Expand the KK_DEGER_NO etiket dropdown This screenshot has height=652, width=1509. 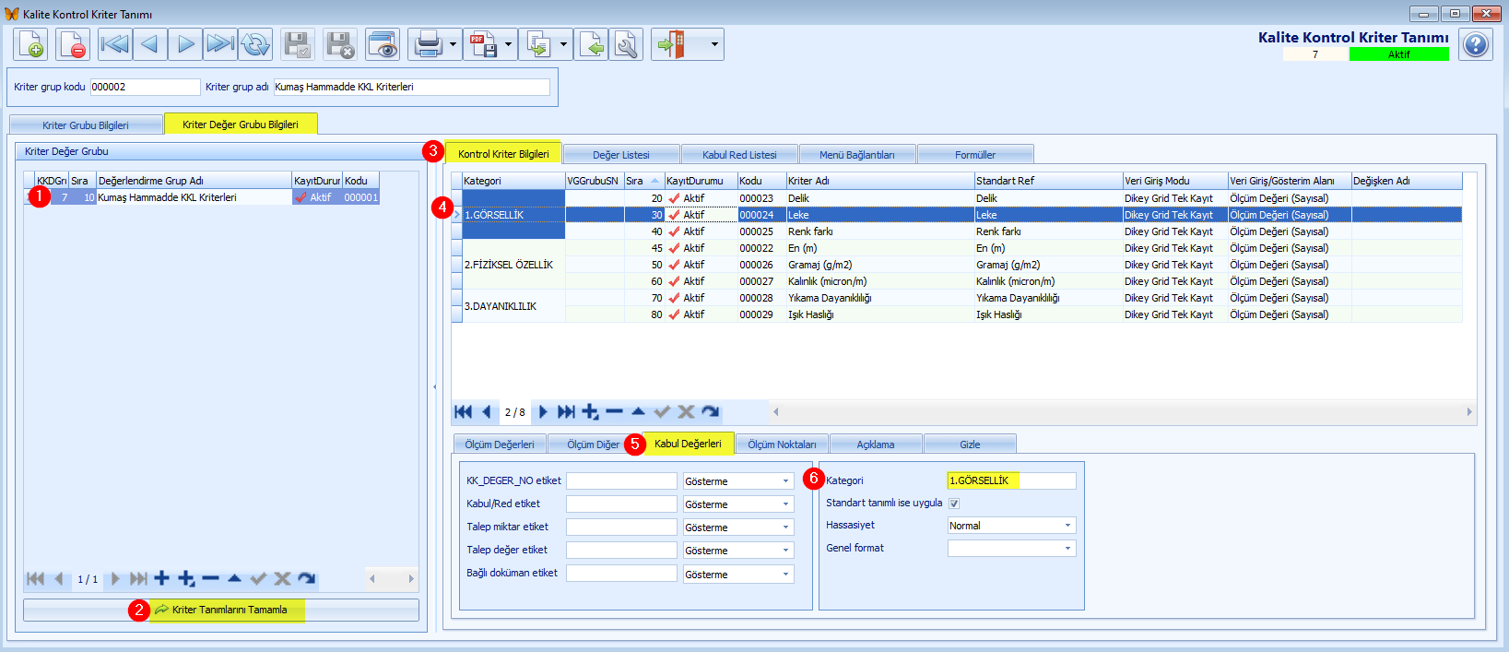click(x=785, y=481)
